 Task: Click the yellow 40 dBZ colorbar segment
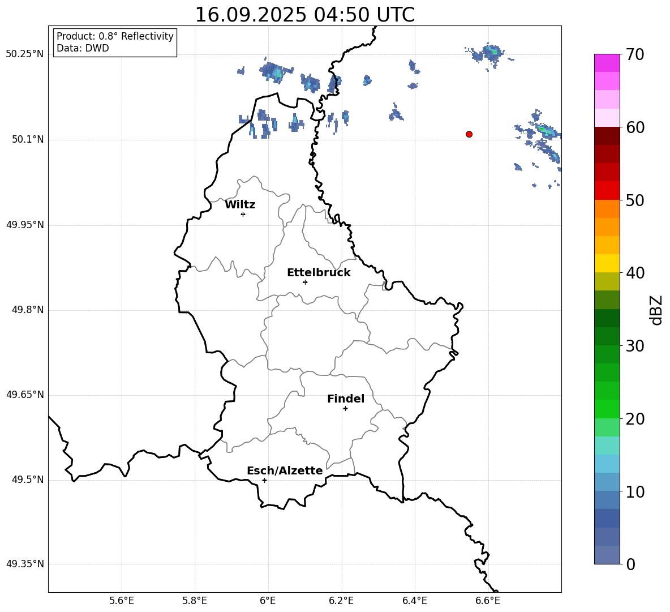(x=607, y=263)
